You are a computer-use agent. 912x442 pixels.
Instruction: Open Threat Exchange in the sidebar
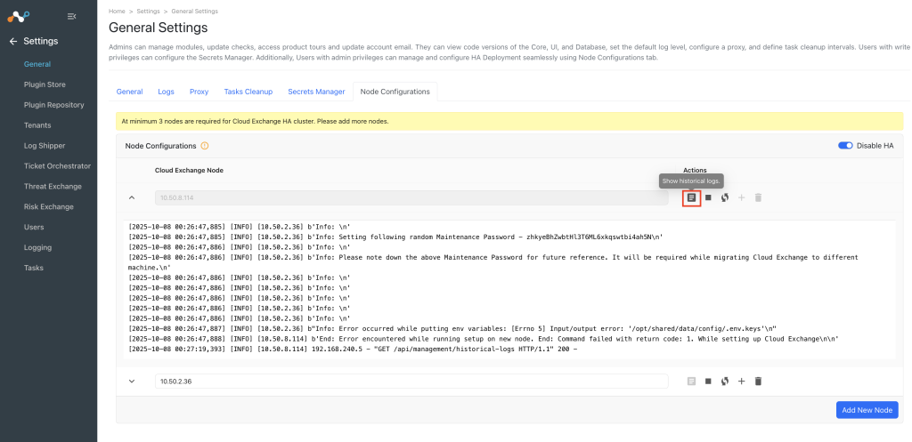(x=53, y=187)
